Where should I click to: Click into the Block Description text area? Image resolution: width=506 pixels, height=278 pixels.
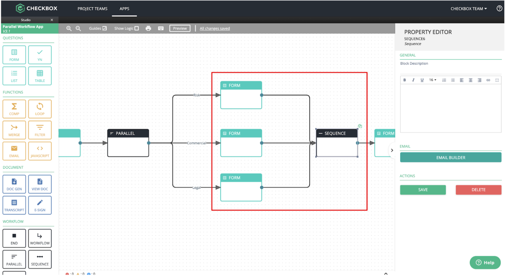coord(450,109)
